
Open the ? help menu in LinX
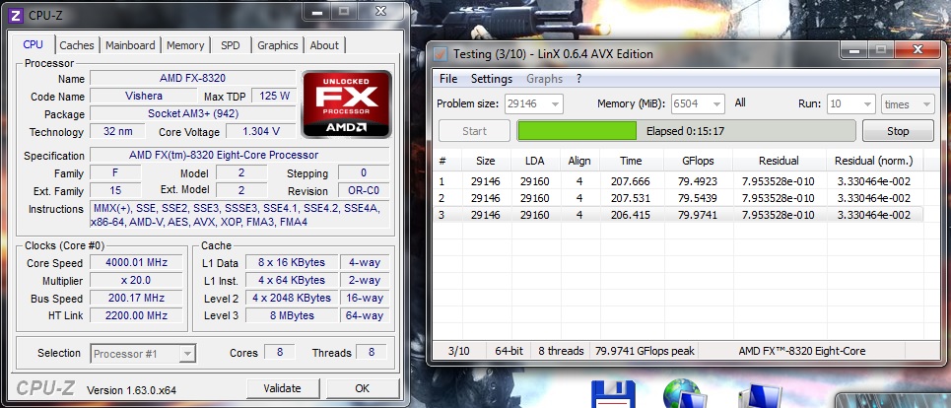point(578,79)
